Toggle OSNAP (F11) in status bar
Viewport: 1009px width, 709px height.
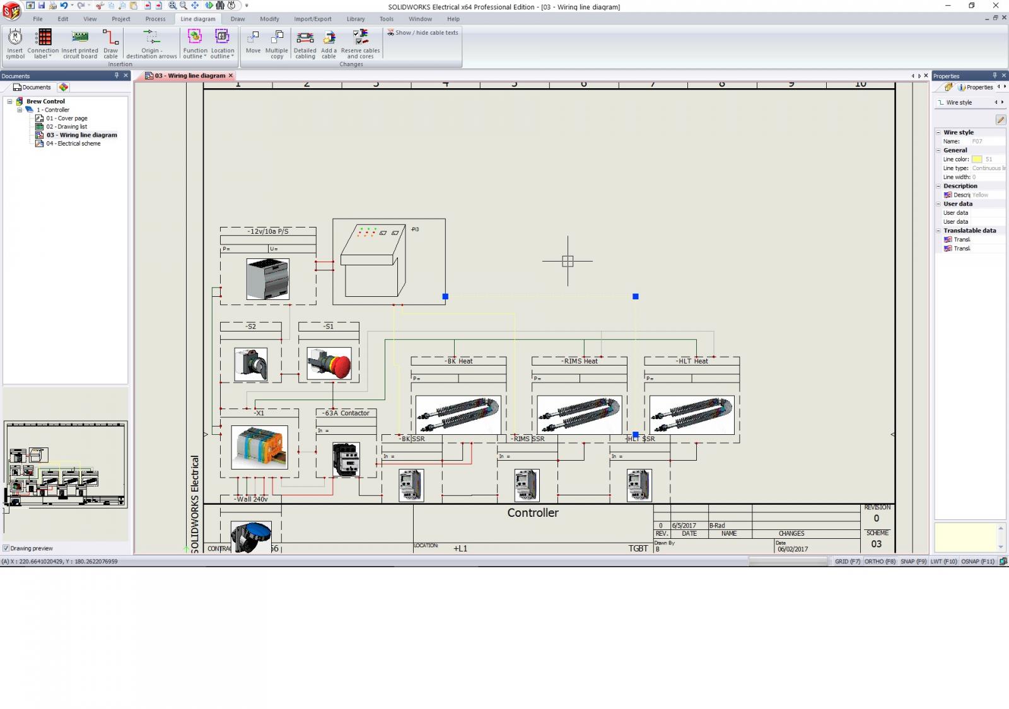(977, 562)
